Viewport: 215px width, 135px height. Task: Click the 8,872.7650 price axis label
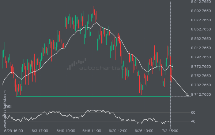(x=201, y=20)
